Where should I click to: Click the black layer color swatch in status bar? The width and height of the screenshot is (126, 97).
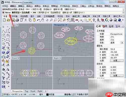point(47,94)
